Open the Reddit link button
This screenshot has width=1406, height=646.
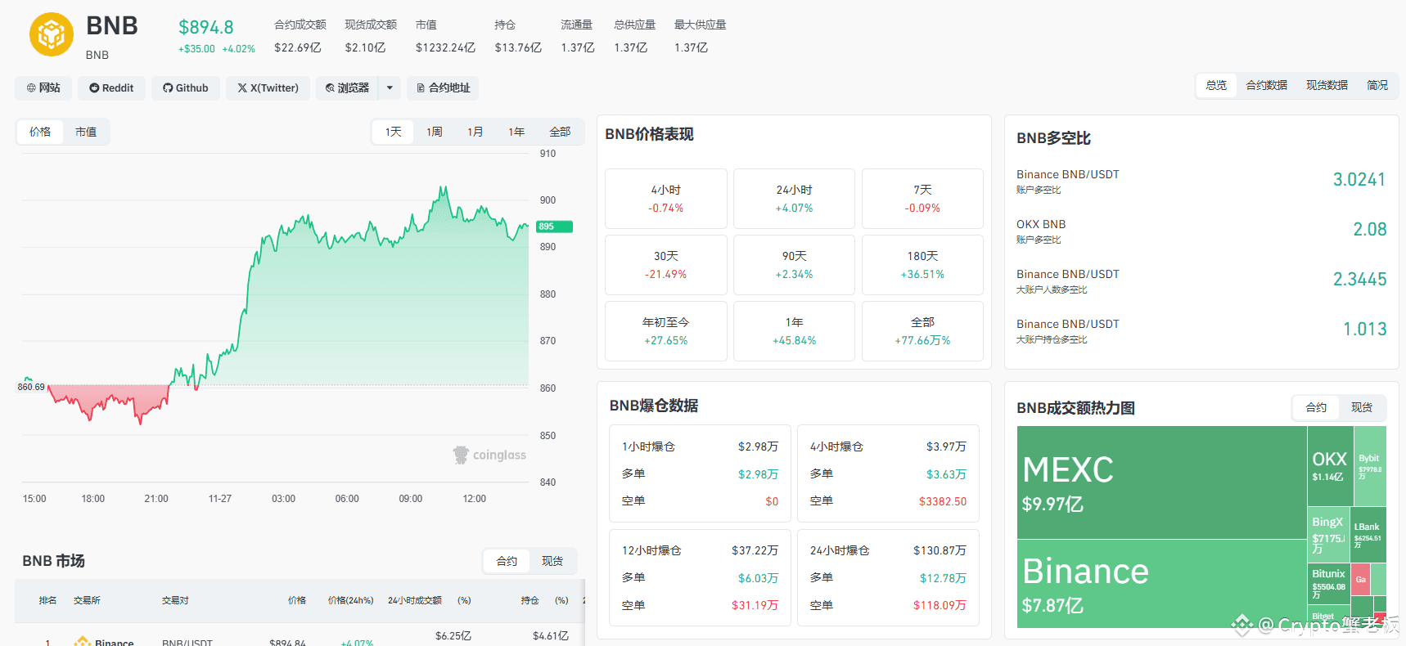coord(111,88)
